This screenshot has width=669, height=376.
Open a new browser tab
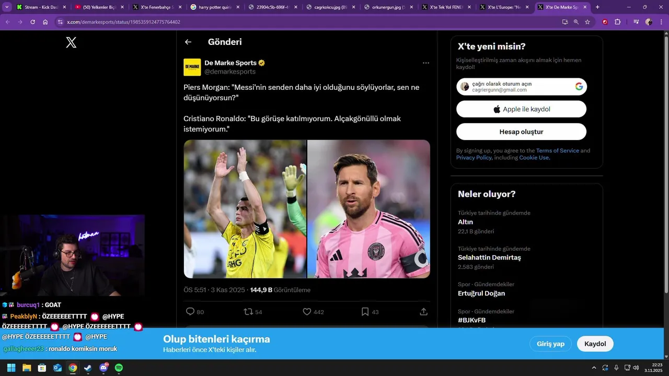(597, 7)
